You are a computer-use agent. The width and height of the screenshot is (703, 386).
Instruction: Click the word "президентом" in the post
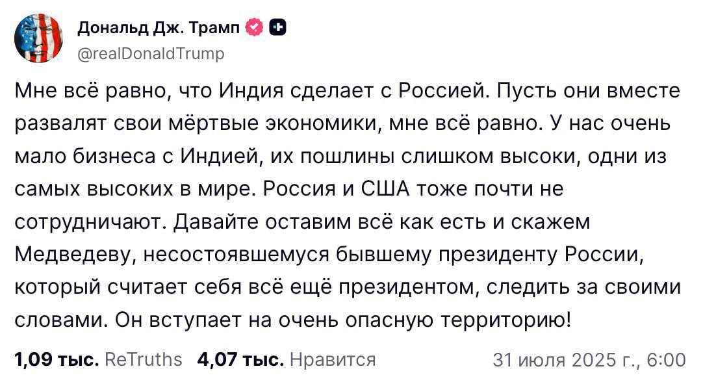pyautogui.click(x=406, y=287)
